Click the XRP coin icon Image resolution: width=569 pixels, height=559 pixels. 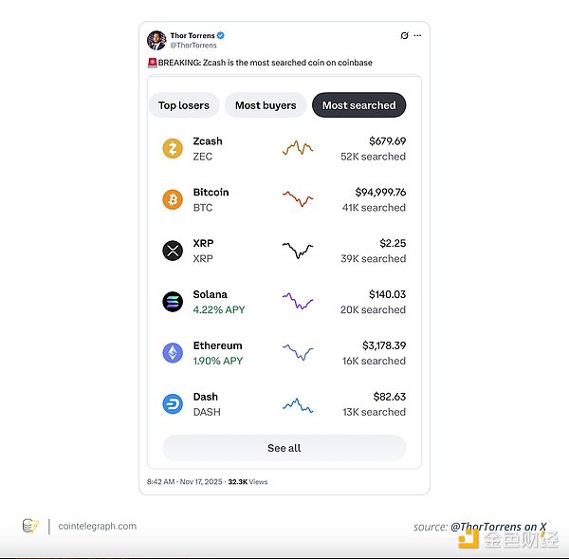coord(173,251)
